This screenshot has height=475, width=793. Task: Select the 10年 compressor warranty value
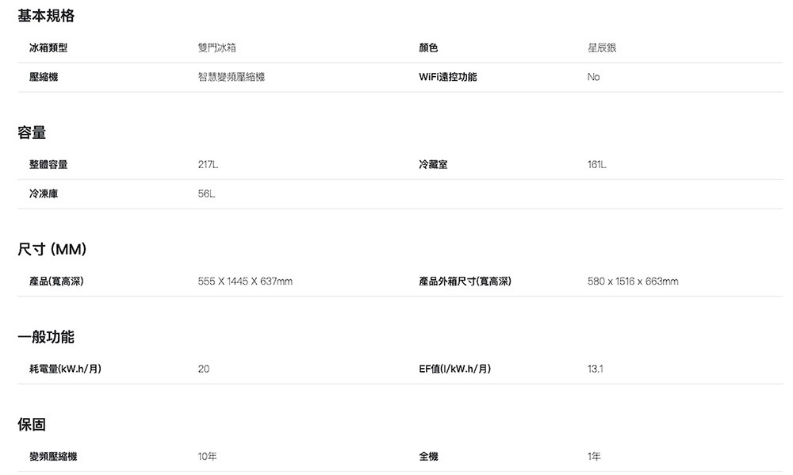(x=208, y=457)
